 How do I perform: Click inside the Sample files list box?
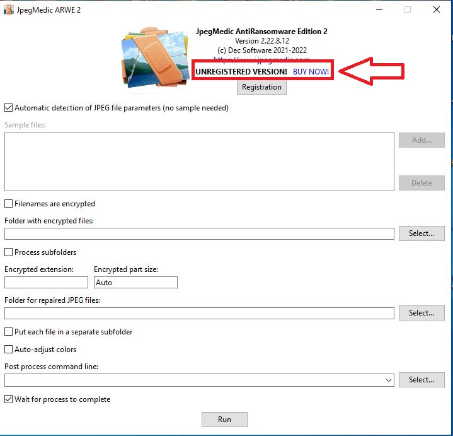coord(199,162)
